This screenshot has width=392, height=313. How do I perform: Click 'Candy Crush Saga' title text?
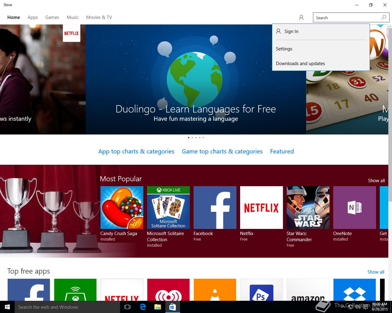pos(119,234)
